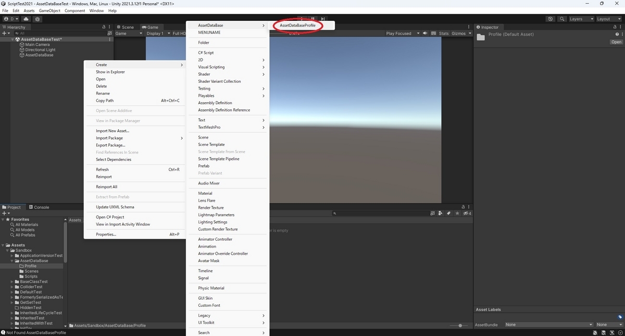Click the Undo History icon near Layers
625x336 pixels.
550,19
